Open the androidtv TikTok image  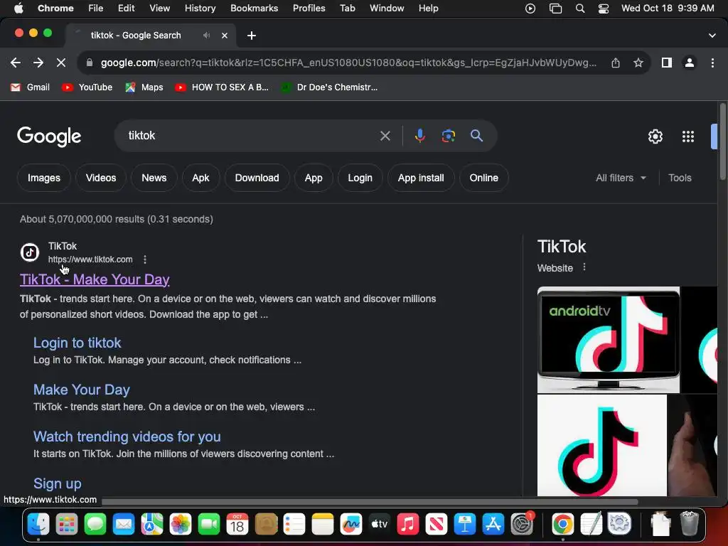pyautogui.click(x=609, y=340)
